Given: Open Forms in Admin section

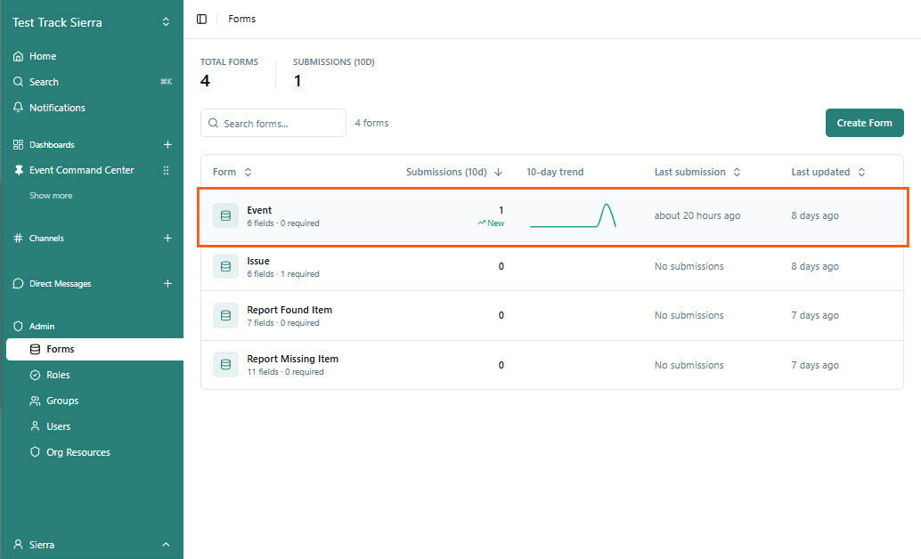Looking at the screenshot, I should [94, 349].
